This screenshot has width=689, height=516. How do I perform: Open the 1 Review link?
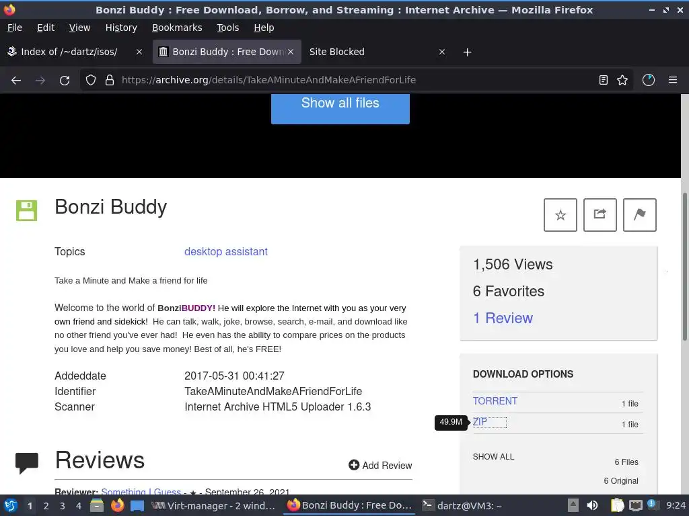click(503, 318)
